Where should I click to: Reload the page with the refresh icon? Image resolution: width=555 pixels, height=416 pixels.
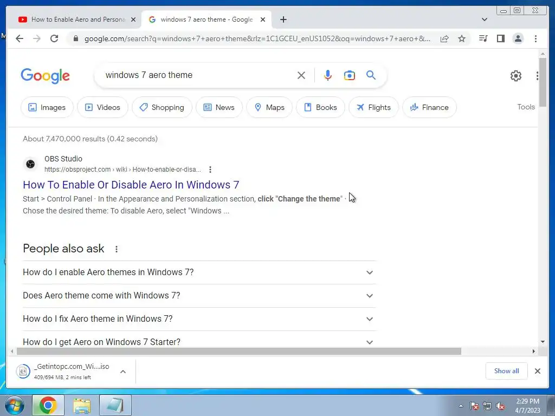pyautogui.click(x=54, y=38)
